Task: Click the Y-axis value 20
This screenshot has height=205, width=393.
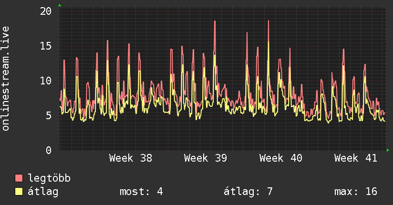Action: [46, 11]
